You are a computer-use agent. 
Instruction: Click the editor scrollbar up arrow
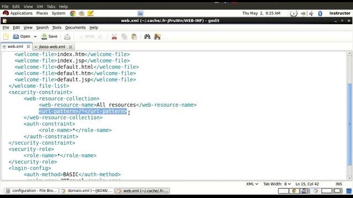(349, 53)
